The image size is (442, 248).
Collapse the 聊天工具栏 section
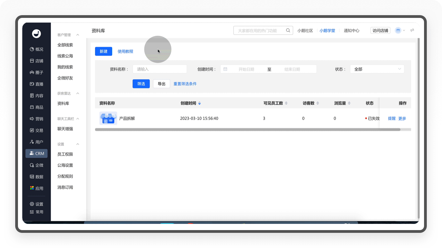tap(78, 119)
